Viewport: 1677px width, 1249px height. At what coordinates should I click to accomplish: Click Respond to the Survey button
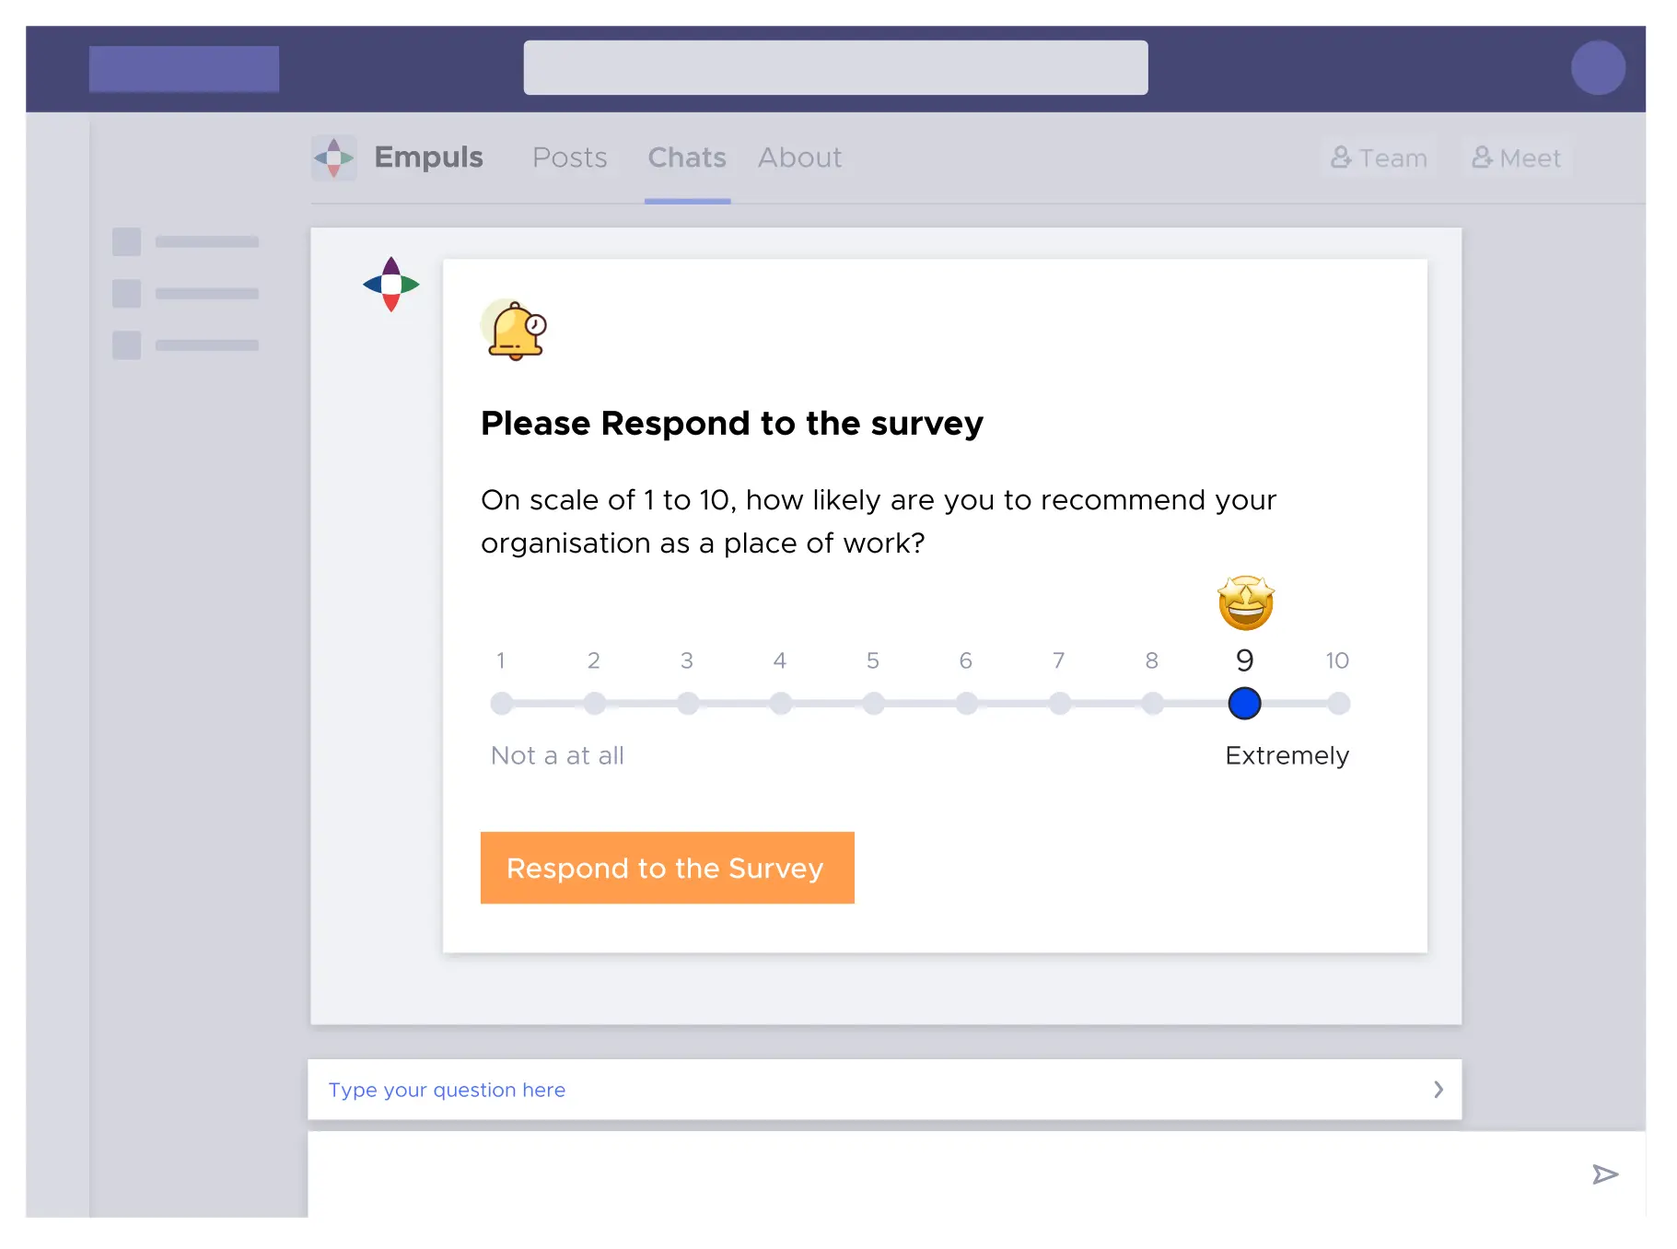[x=667, y=868]
